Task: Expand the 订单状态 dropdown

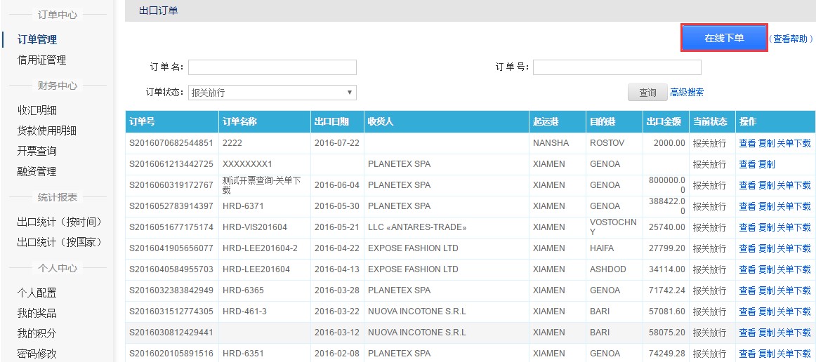Action: [x=272, y=93]
